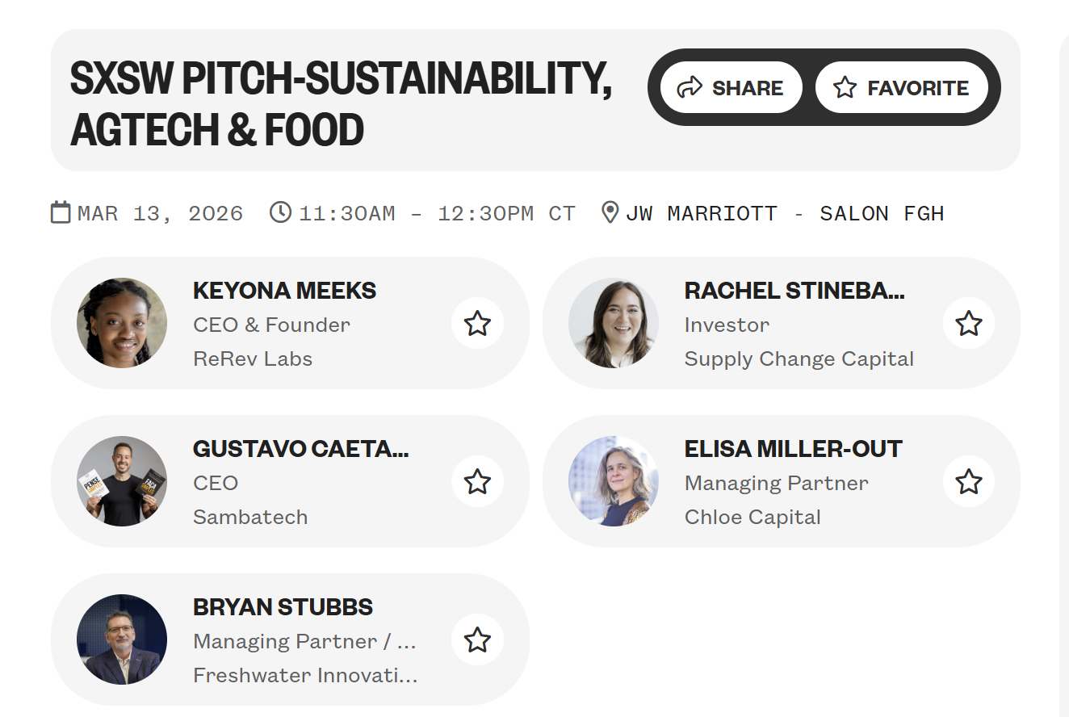Image resolution: width=1069 pixels, height=717 pixels.
Task: Click Elisa Miller-Out's avatar image
Action: click(613, 481)
